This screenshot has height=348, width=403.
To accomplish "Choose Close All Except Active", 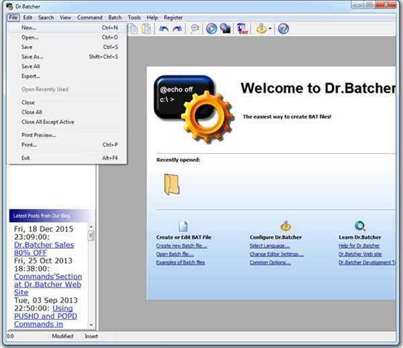I will tap(67, 122).
